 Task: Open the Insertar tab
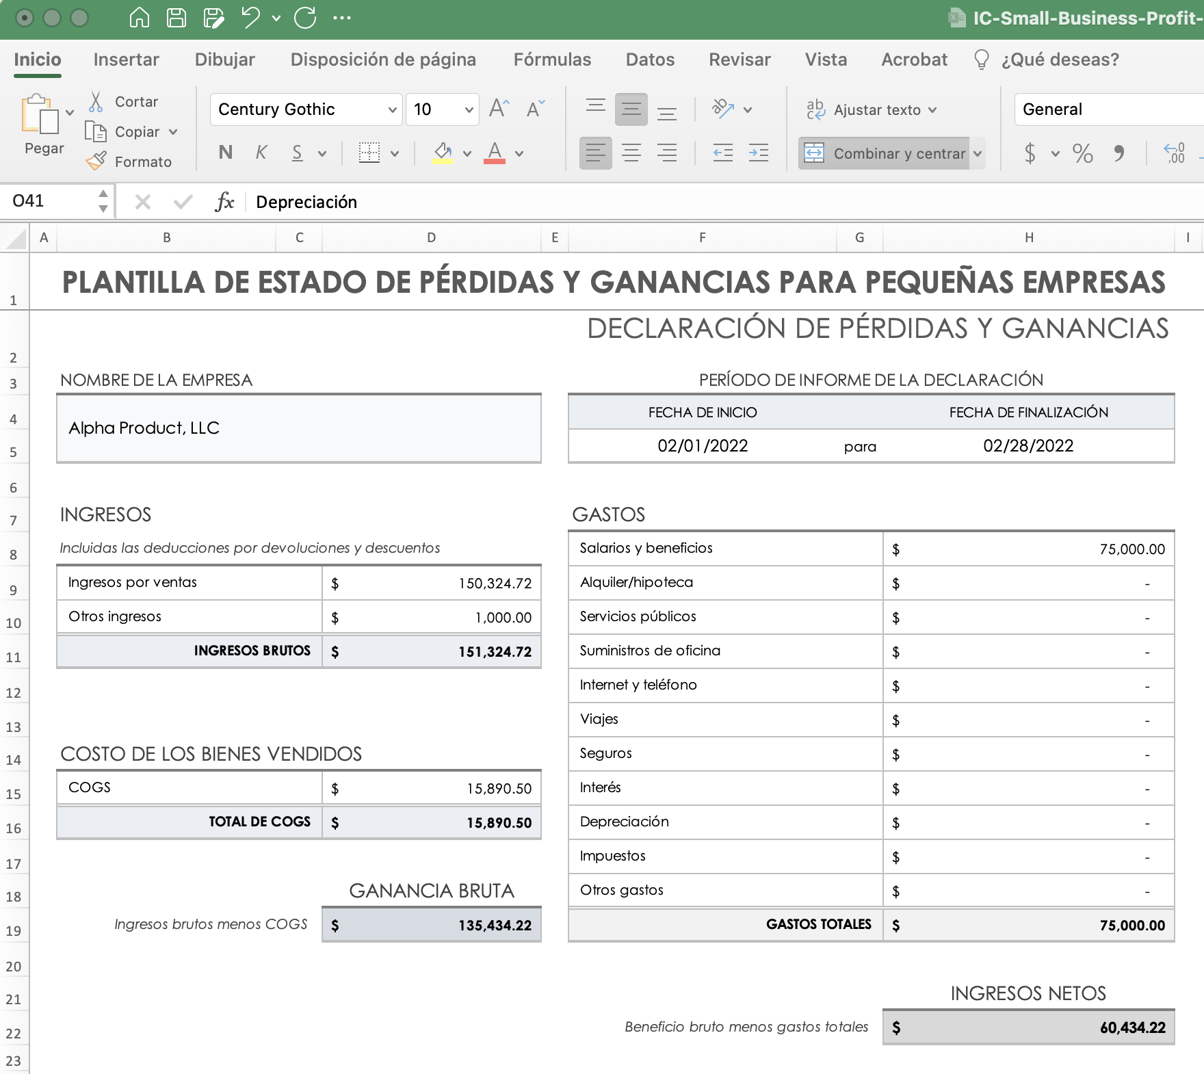(127, 60)
